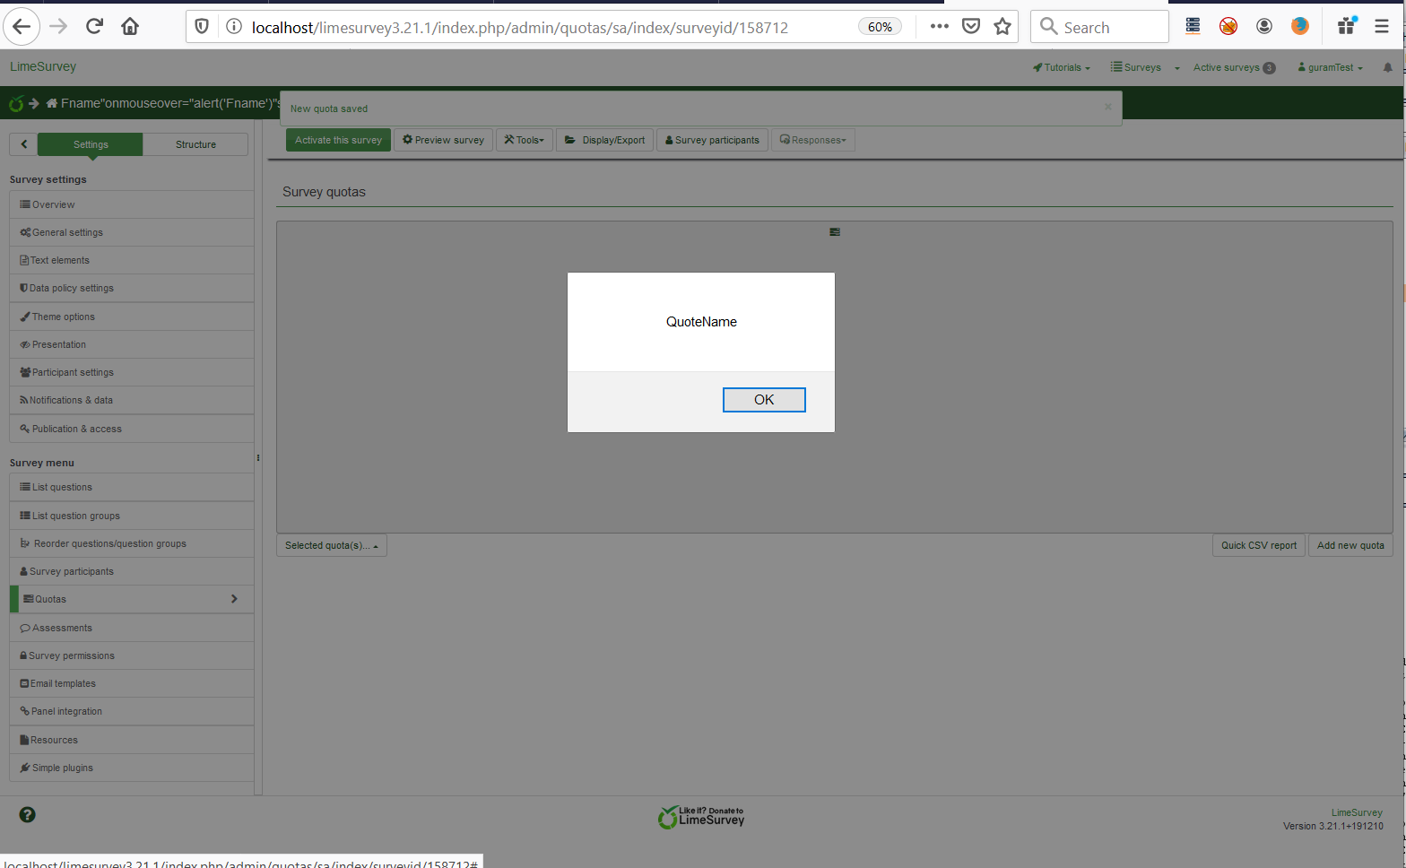Open Survey permissions
The height and width of the screenshot is (868, 1406).
[132, 655]
